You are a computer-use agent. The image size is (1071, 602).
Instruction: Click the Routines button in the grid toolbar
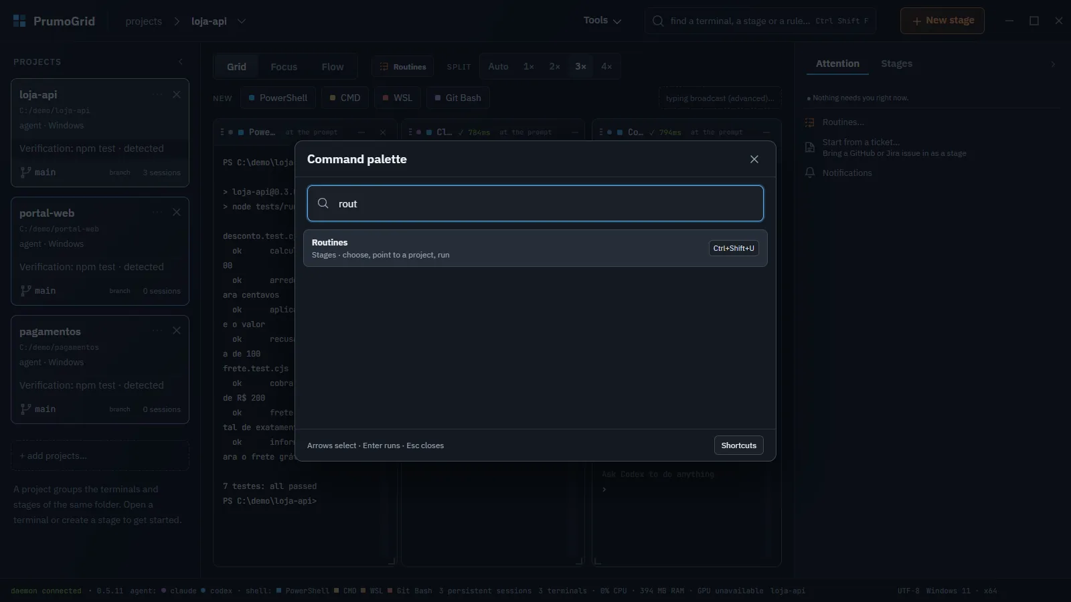tap(403, 67)
